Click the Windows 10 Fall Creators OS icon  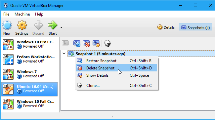(x=8, y=104)
